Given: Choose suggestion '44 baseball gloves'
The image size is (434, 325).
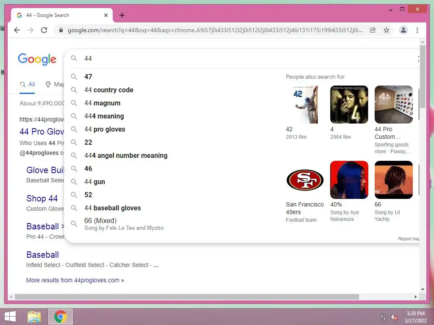Looking at the screenshot, I should 174,208.
